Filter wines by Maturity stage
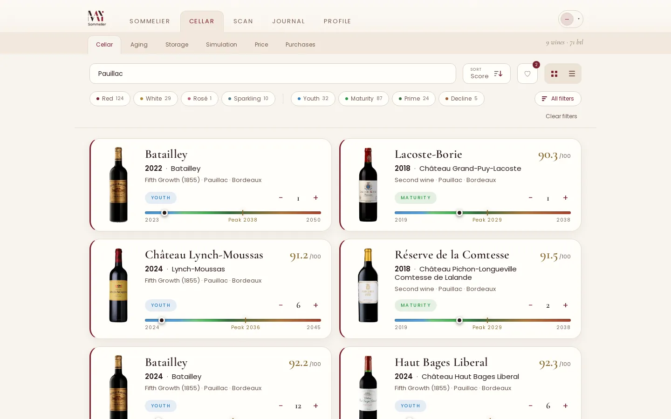Viewport: 671px width, 419px height. [363, 99]
